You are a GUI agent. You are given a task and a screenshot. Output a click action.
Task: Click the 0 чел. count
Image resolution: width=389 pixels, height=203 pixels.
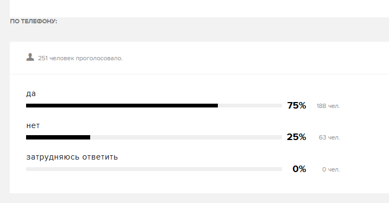(x=331, y=169)
